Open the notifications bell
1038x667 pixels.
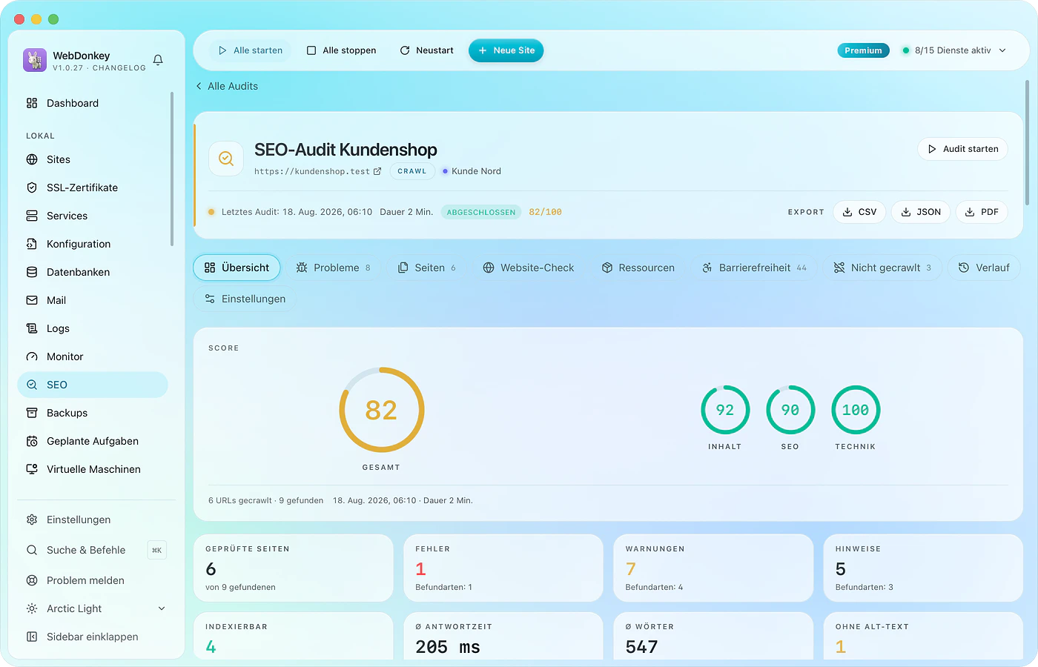coord(158,60)
